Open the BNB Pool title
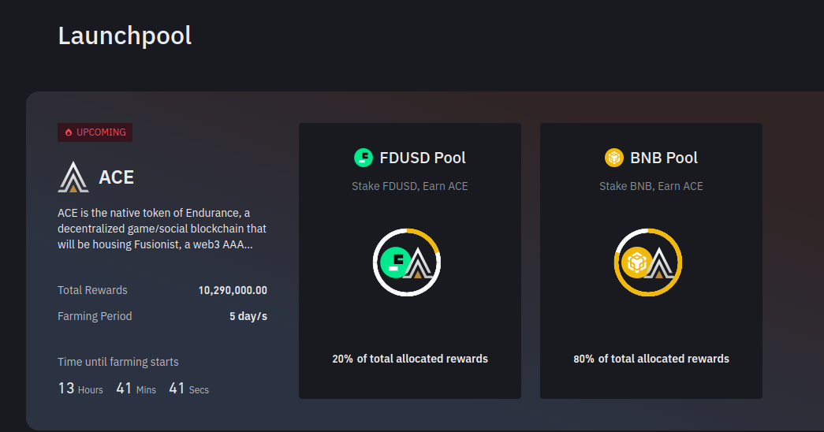Viewport: 824px width, 432px height. (x=664, y=158)
